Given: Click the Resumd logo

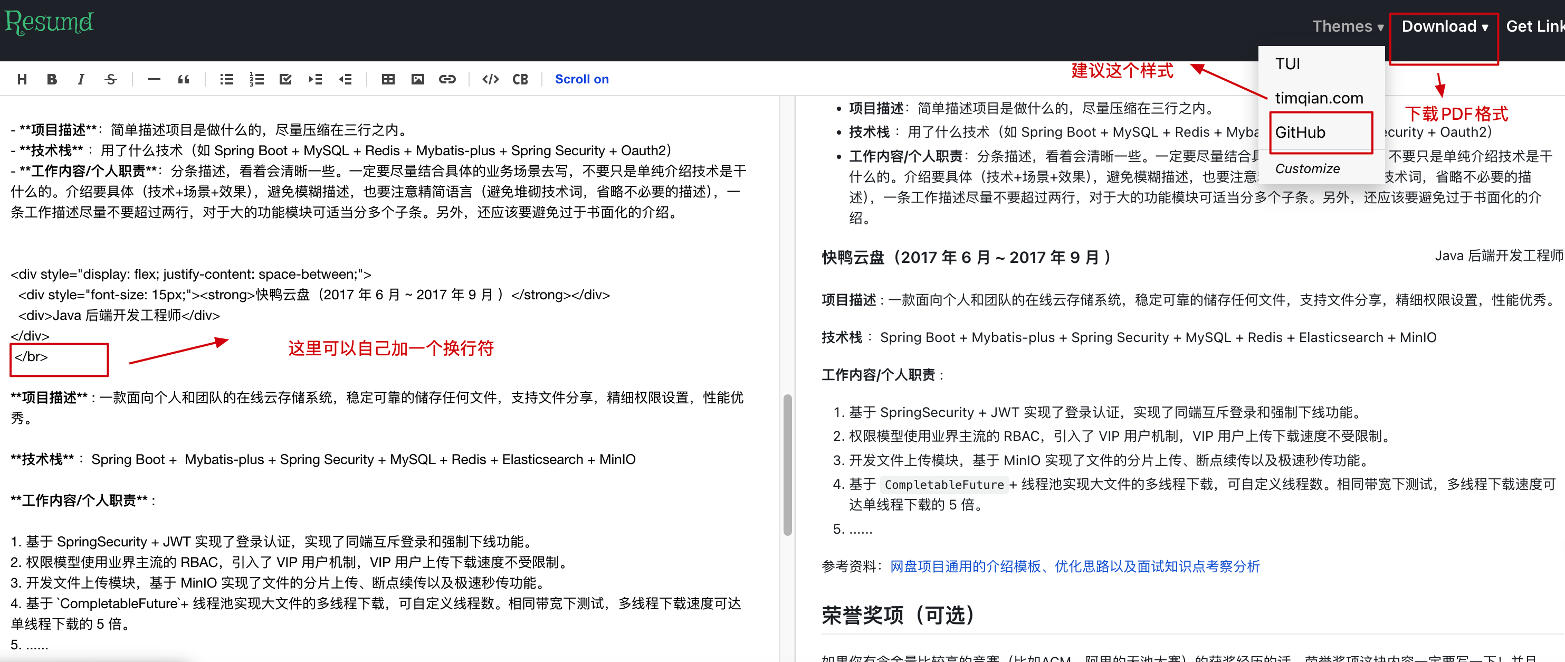Looking at the screenshot, I should pos(49,23).
